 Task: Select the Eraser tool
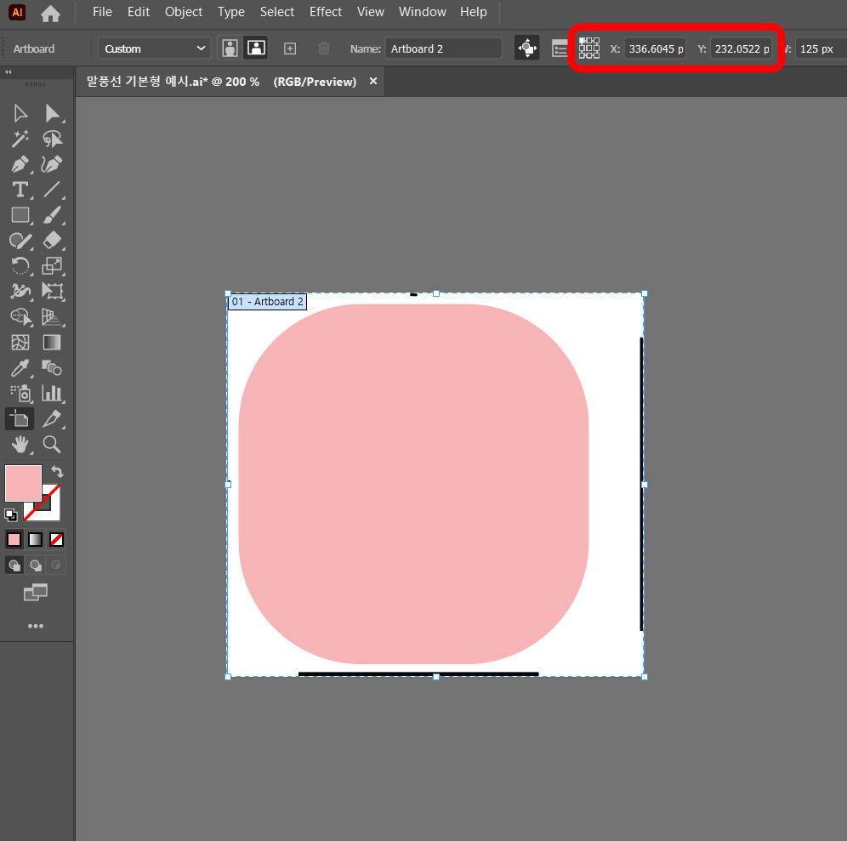click(52, 241)
